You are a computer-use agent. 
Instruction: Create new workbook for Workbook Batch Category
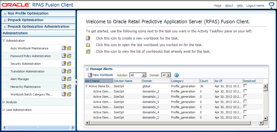tap(64, 94)
